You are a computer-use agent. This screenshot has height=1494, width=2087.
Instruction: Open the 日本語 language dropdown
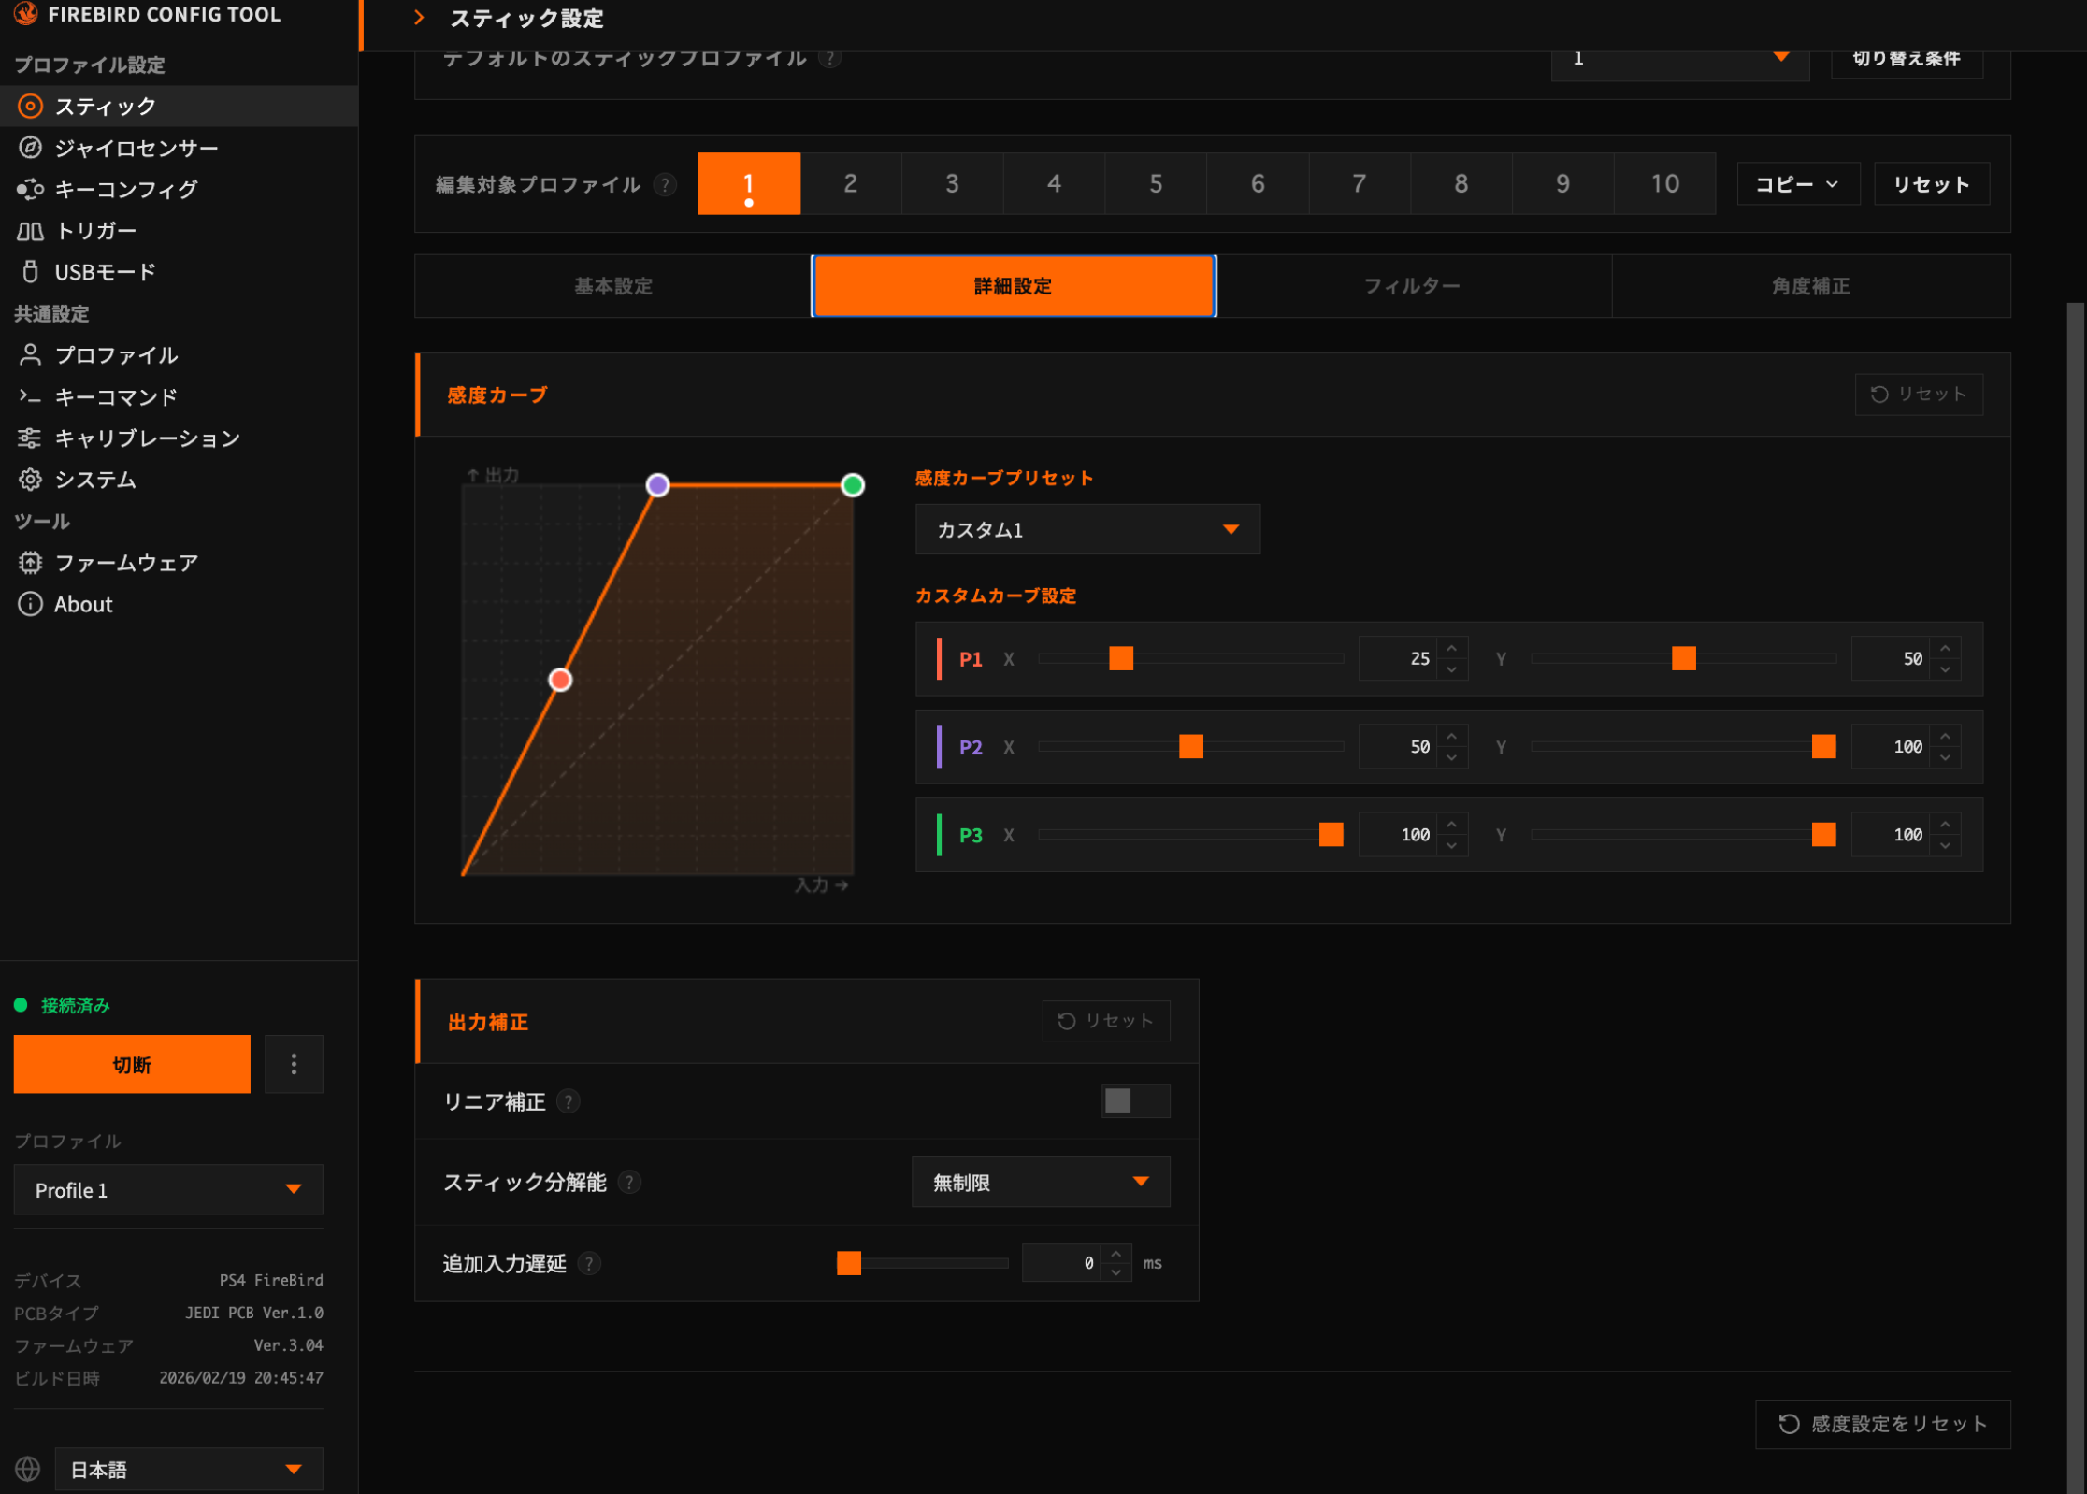187,1470
